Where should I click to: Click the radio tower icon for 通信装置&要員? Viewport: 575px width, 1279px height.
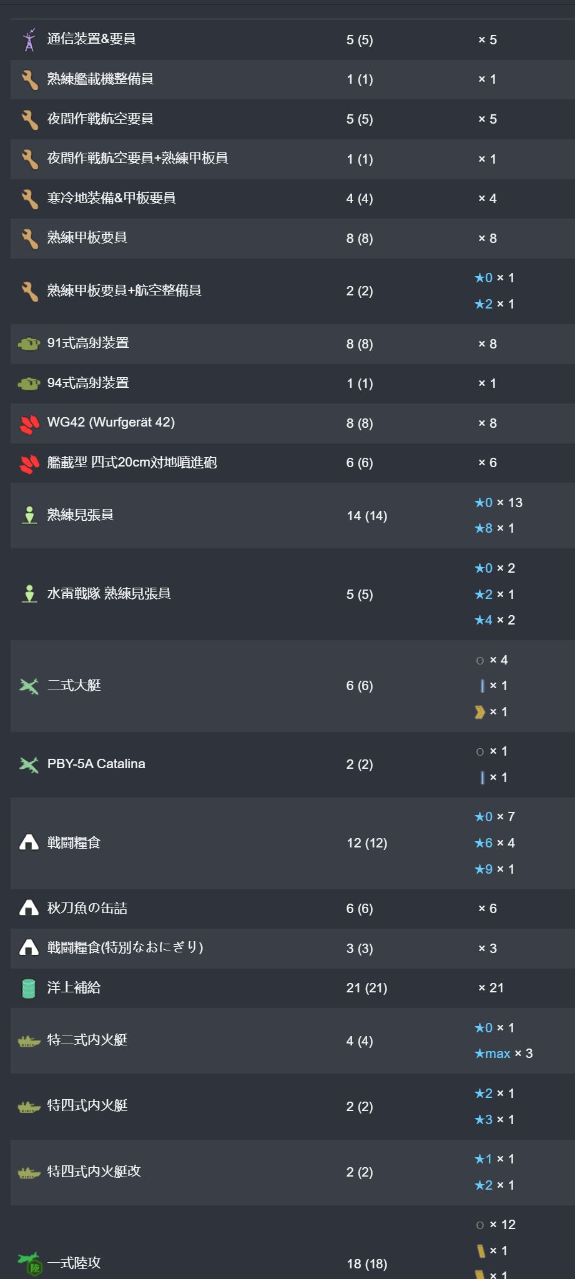(29, 39)
